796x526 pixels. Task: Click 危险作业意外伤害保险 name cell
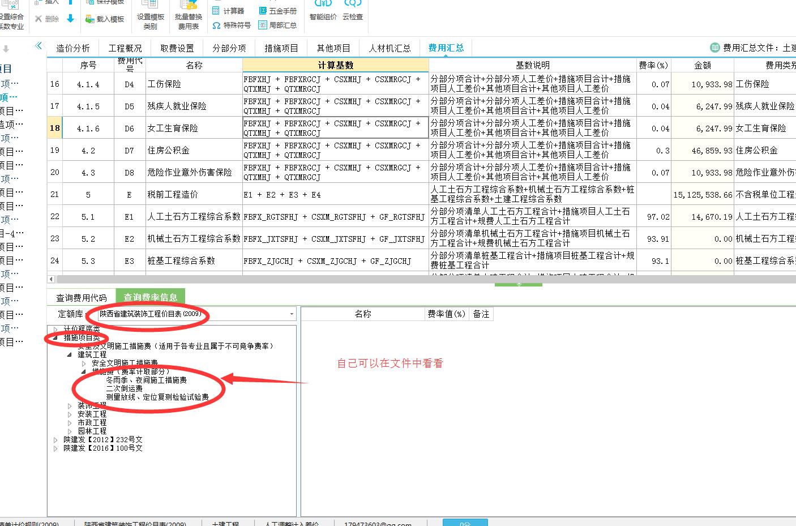[194, 172]
